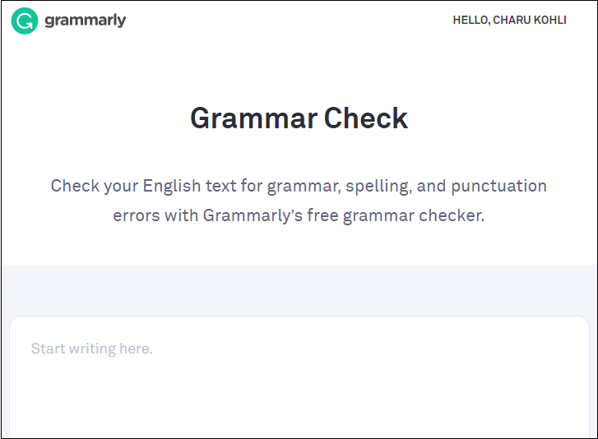Viewport: 598px width, 439px height.
Task: Click the word Grammarly's in the description
Action: pyautogui.click(x=253, y=215)
